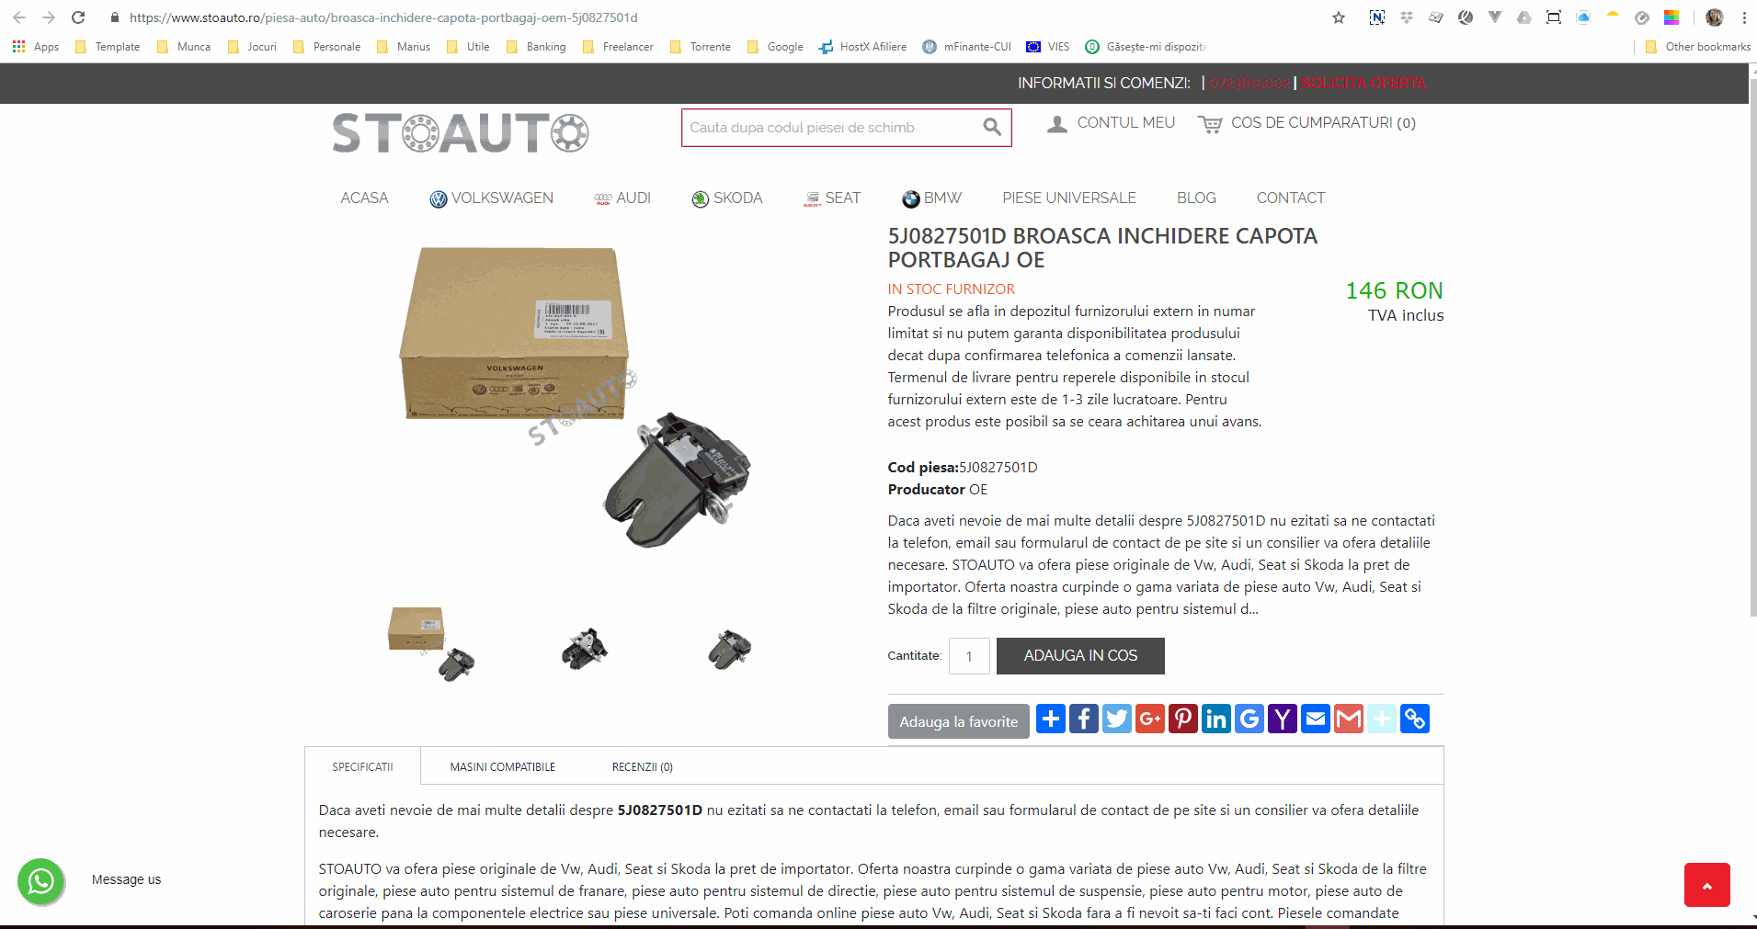Share product on Twitter
Screen dimensions: 1757x929
(x=1117, y=719)
